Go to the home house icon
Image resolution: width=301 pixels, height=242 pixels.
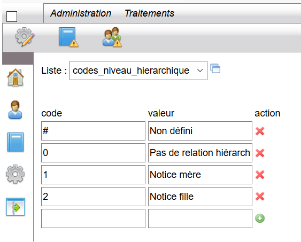click(16, 77)
